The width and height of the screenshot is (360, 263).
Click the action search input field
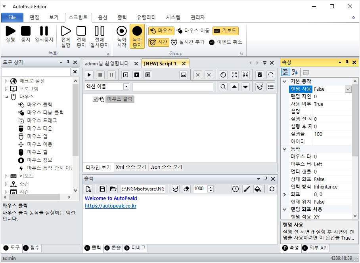point(173,87)
